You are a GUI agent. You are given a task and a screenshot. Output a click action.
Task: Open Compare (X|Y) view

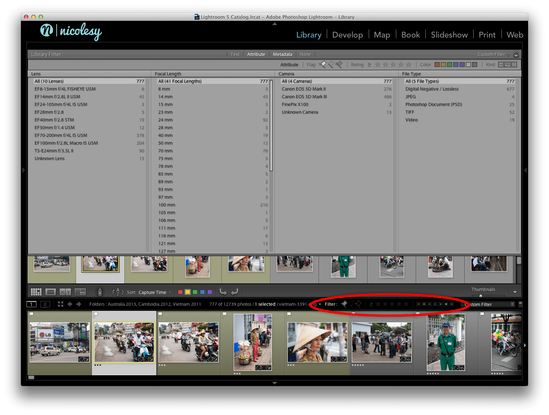tap(65, 292)
